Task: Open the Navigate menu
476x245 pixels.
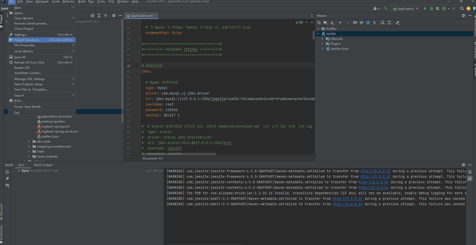Action: 42,1
